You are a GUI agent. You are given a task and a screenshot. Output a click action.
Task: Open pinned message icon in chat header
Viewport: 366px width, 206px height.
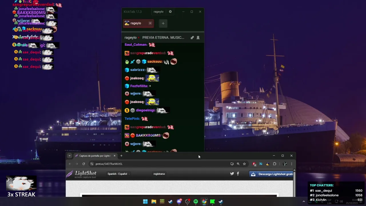click(192, 37)
